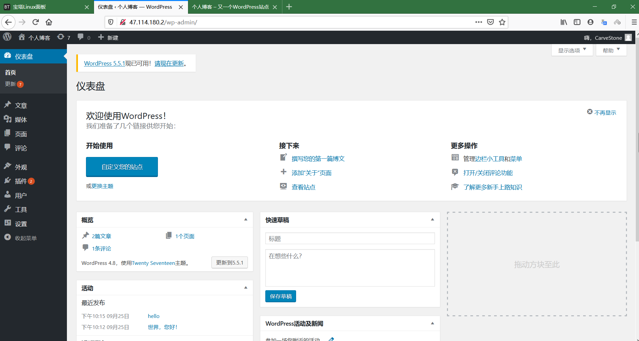Switch to the 个人博客 – 又一个WordPress站点 tab
The height and width of the screenshot is (341, 639).
[235, 7]
